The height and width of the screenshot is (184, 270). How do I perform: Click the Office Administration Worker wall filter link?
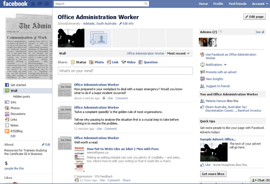point(146,54)
